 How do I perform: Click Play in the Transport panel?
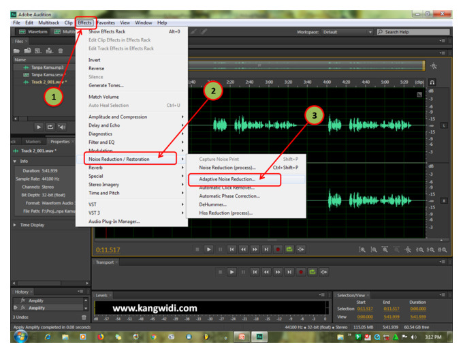(x=231, y=272)
